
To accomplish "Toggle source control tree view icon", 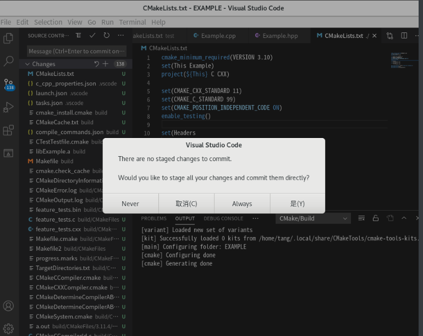I will click(79, 35).
